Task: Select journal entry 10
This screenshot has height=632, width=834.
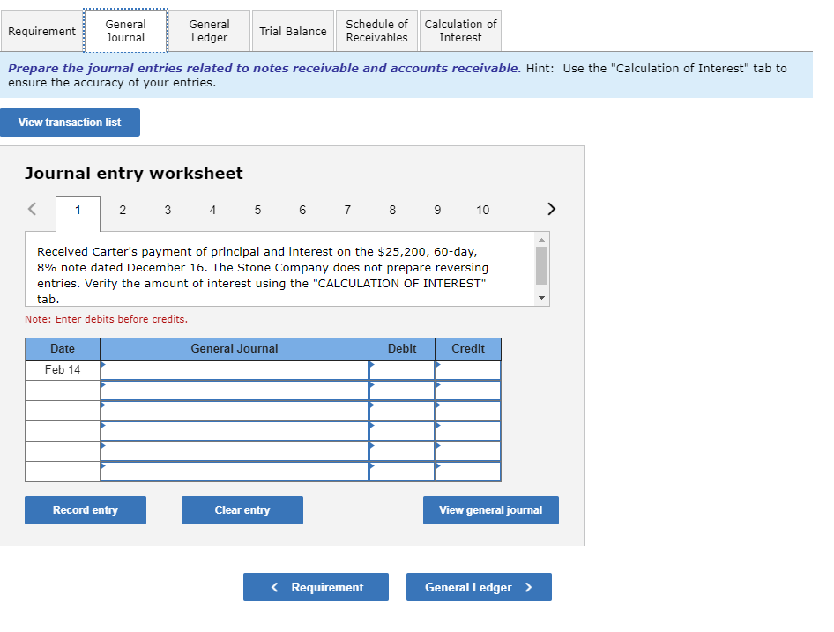Action: tap(482, 210)
